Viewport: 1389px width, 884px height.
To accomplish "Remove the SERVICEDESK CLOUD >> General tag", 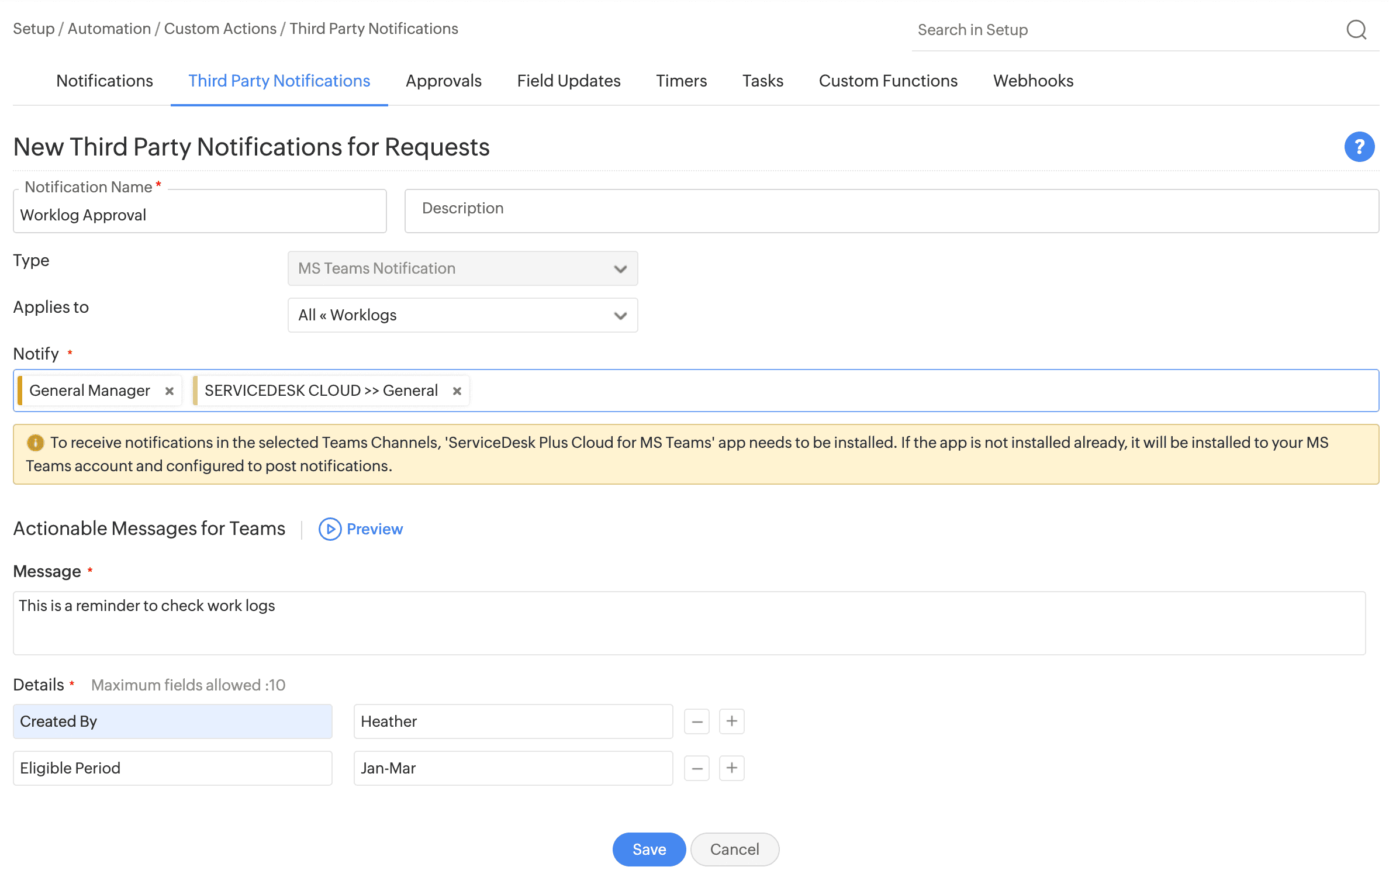I will [457, 391].
